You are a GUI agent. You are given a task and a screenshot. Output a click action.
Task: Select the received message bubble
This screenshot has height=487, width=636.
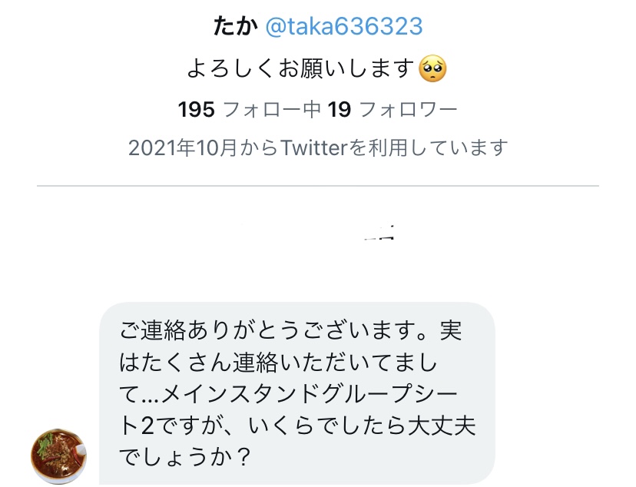297,393
